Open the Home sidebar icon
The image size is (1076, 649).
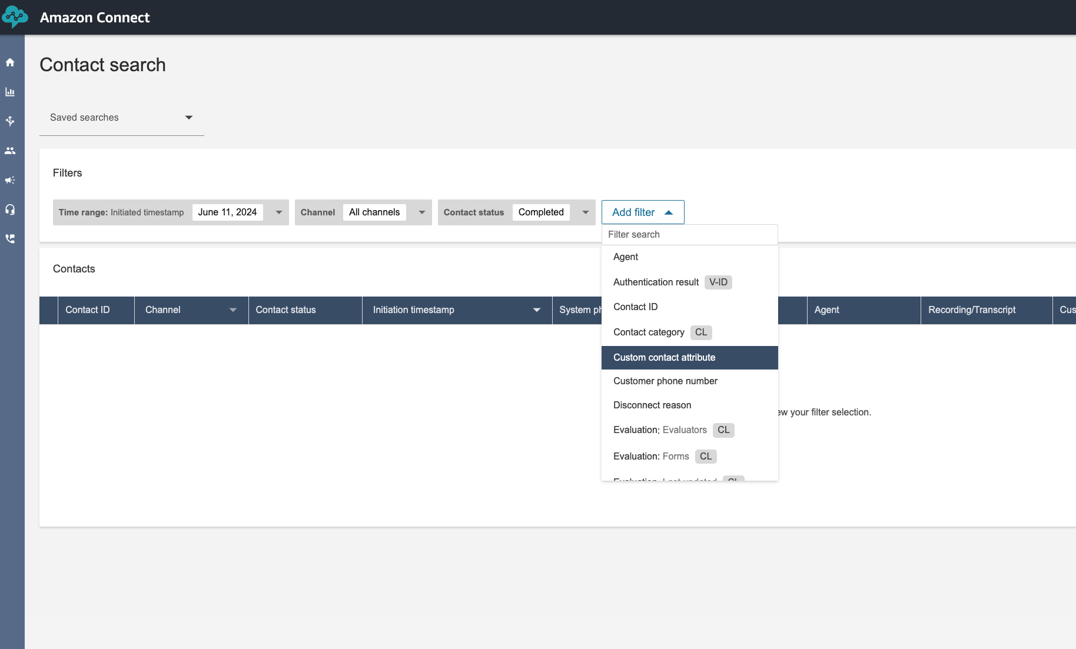[10, 62]
